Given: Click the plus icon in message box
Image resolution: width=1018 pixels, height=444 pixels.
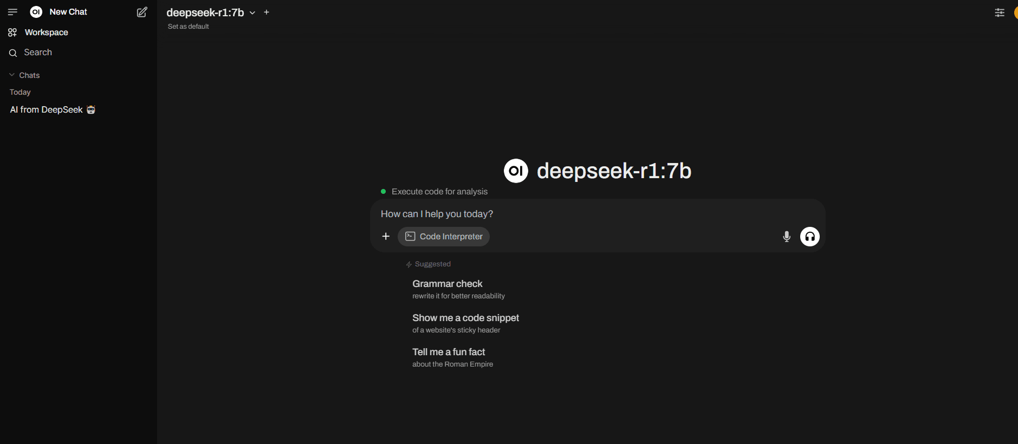Looking at the screenshot, I should tap(386, 236).
